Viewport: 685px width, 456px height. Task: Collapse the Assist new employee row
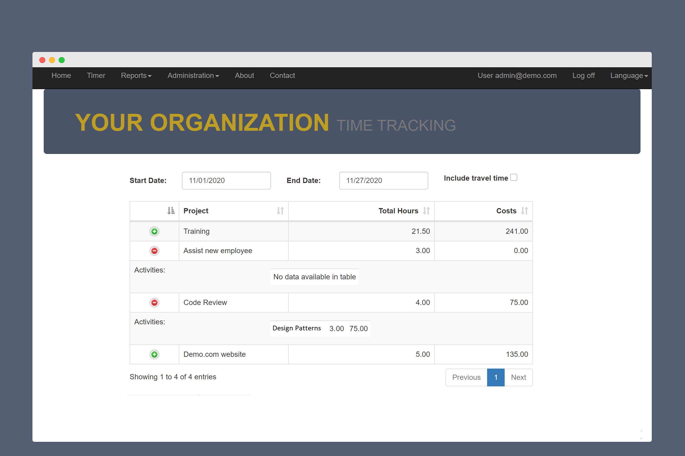click(154, 251)
